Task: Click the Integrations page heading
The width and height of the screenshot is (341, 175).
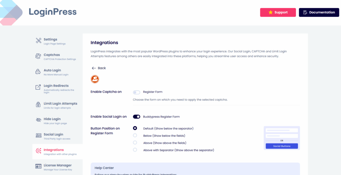Action: (x=104, y=43)
